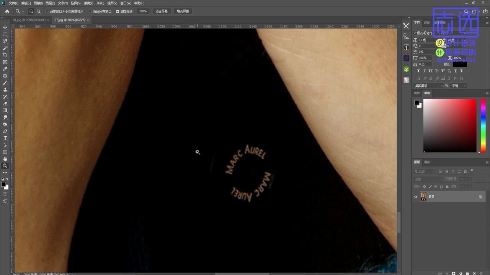The height and width of the screenshot is (275, 490).
Task: Select the Horizontal Type tool
Action: pos(5,138)
